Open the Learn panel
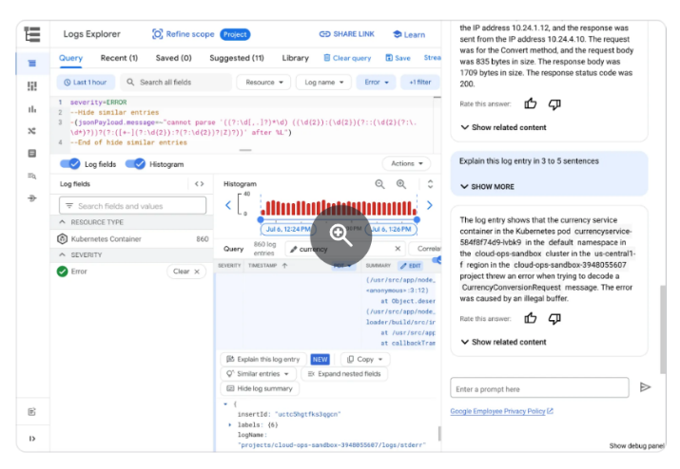Screen dimensions: 680x469 409,34
